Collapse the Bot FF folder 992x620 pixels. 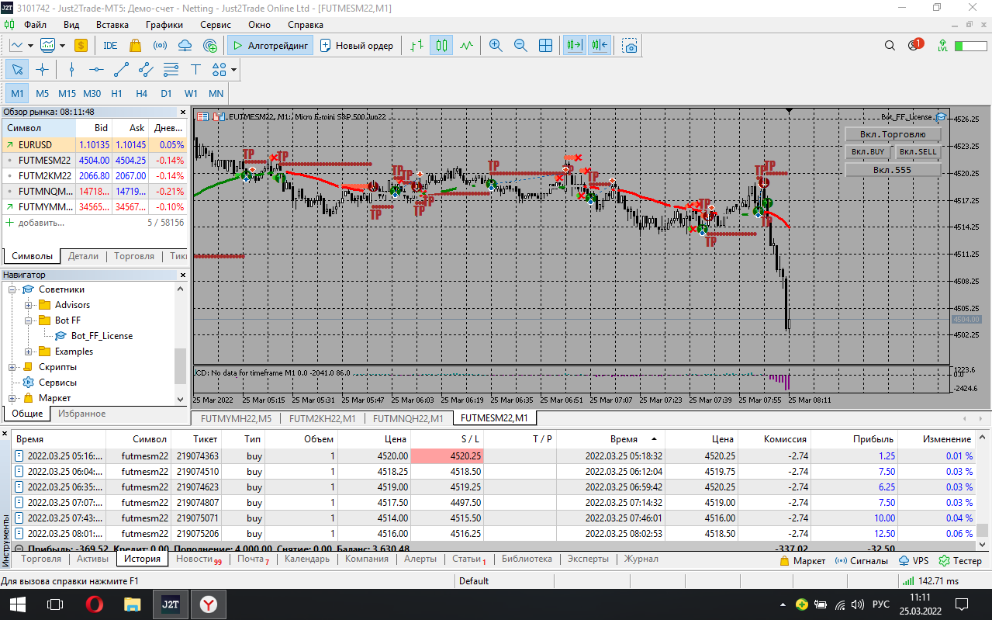(x=28, y=320)
